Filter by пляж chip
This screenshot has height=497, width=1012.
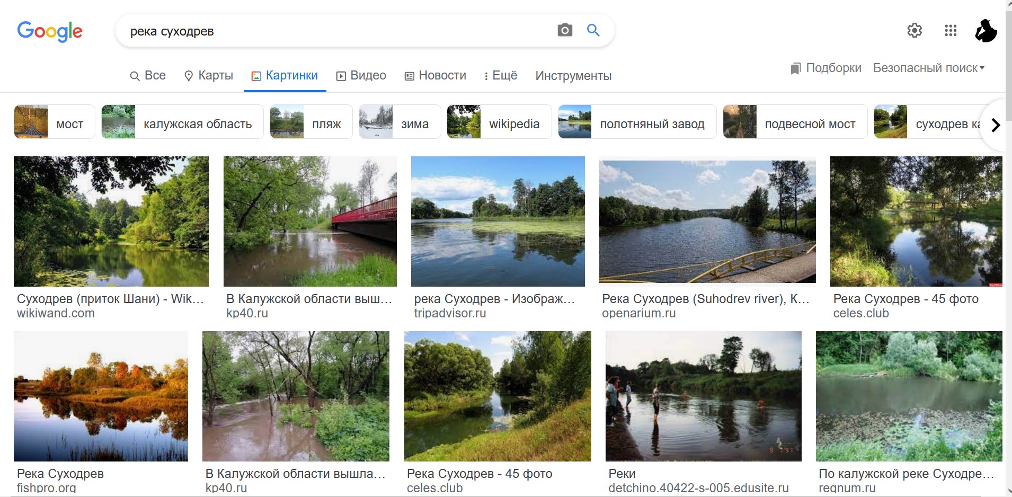(x=311, y=122)
